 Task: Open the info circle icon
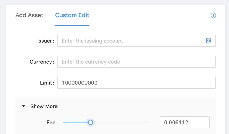pos(213,15)
